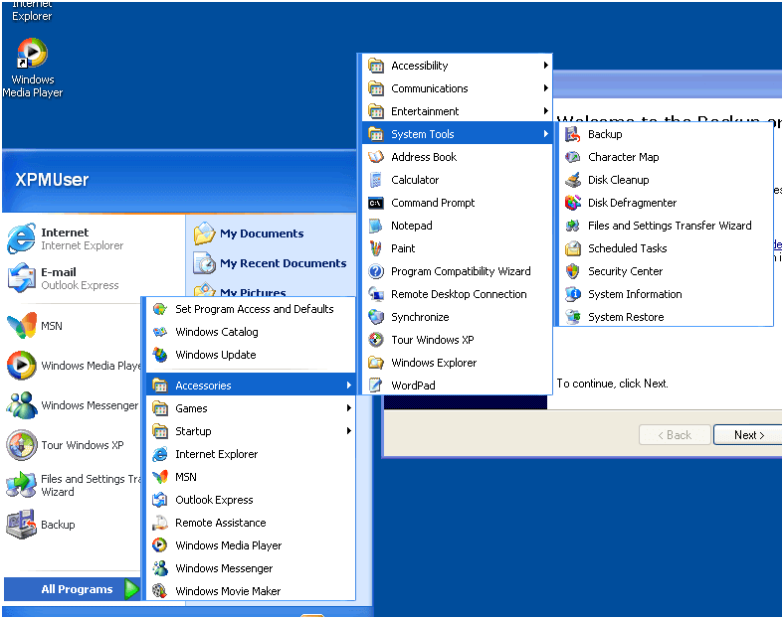Open E-mail Outlook Express pinned item
The height and width of the screenshot is (619, 784).
click(x=64, y=278)
